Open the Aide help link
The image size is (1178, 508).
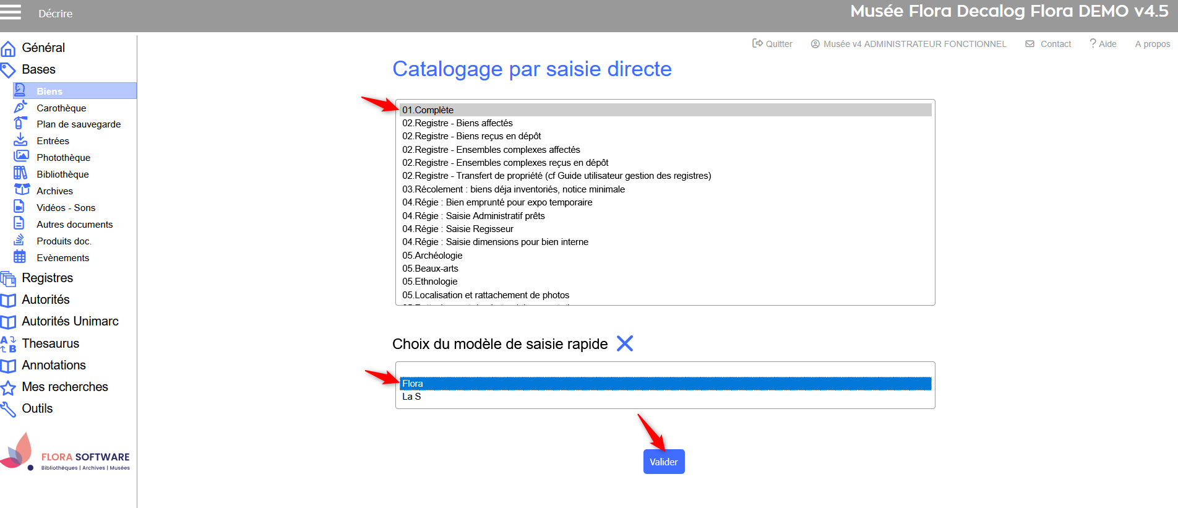(x=1103, y=44)
